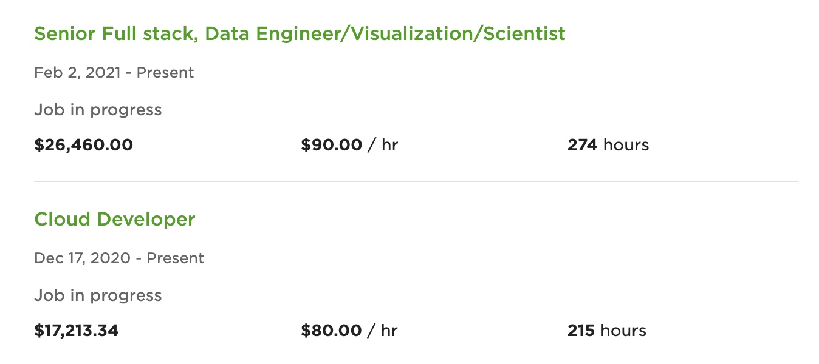
Task: Click the word 'hours' beside 274
Action: 627,146
